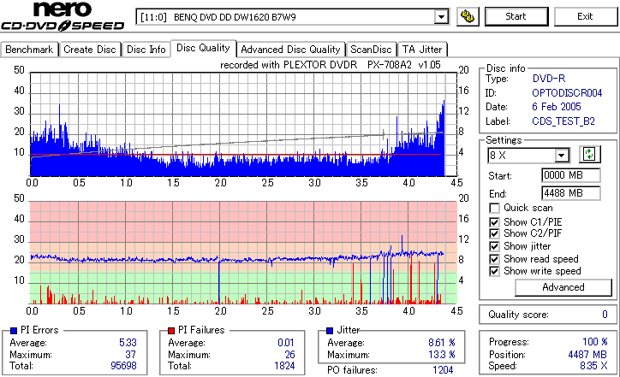The height and width of the screenshot is (377, 620).
Task: Open the options icon next to Start
Action: 468,16
